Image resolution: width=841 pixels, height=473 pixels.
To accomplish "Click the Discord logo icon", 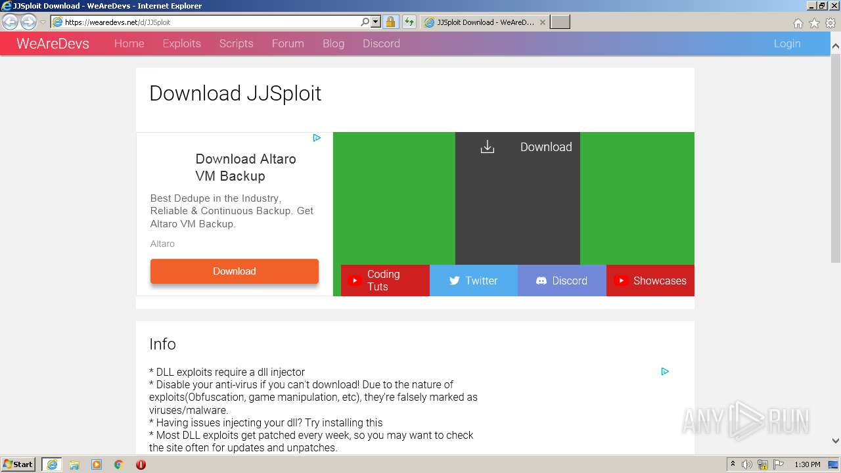I will pos(541,281).
